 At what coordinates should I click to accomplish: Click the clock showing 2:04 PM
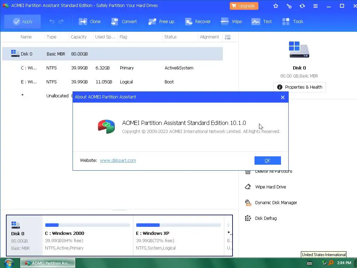point(344,263)
